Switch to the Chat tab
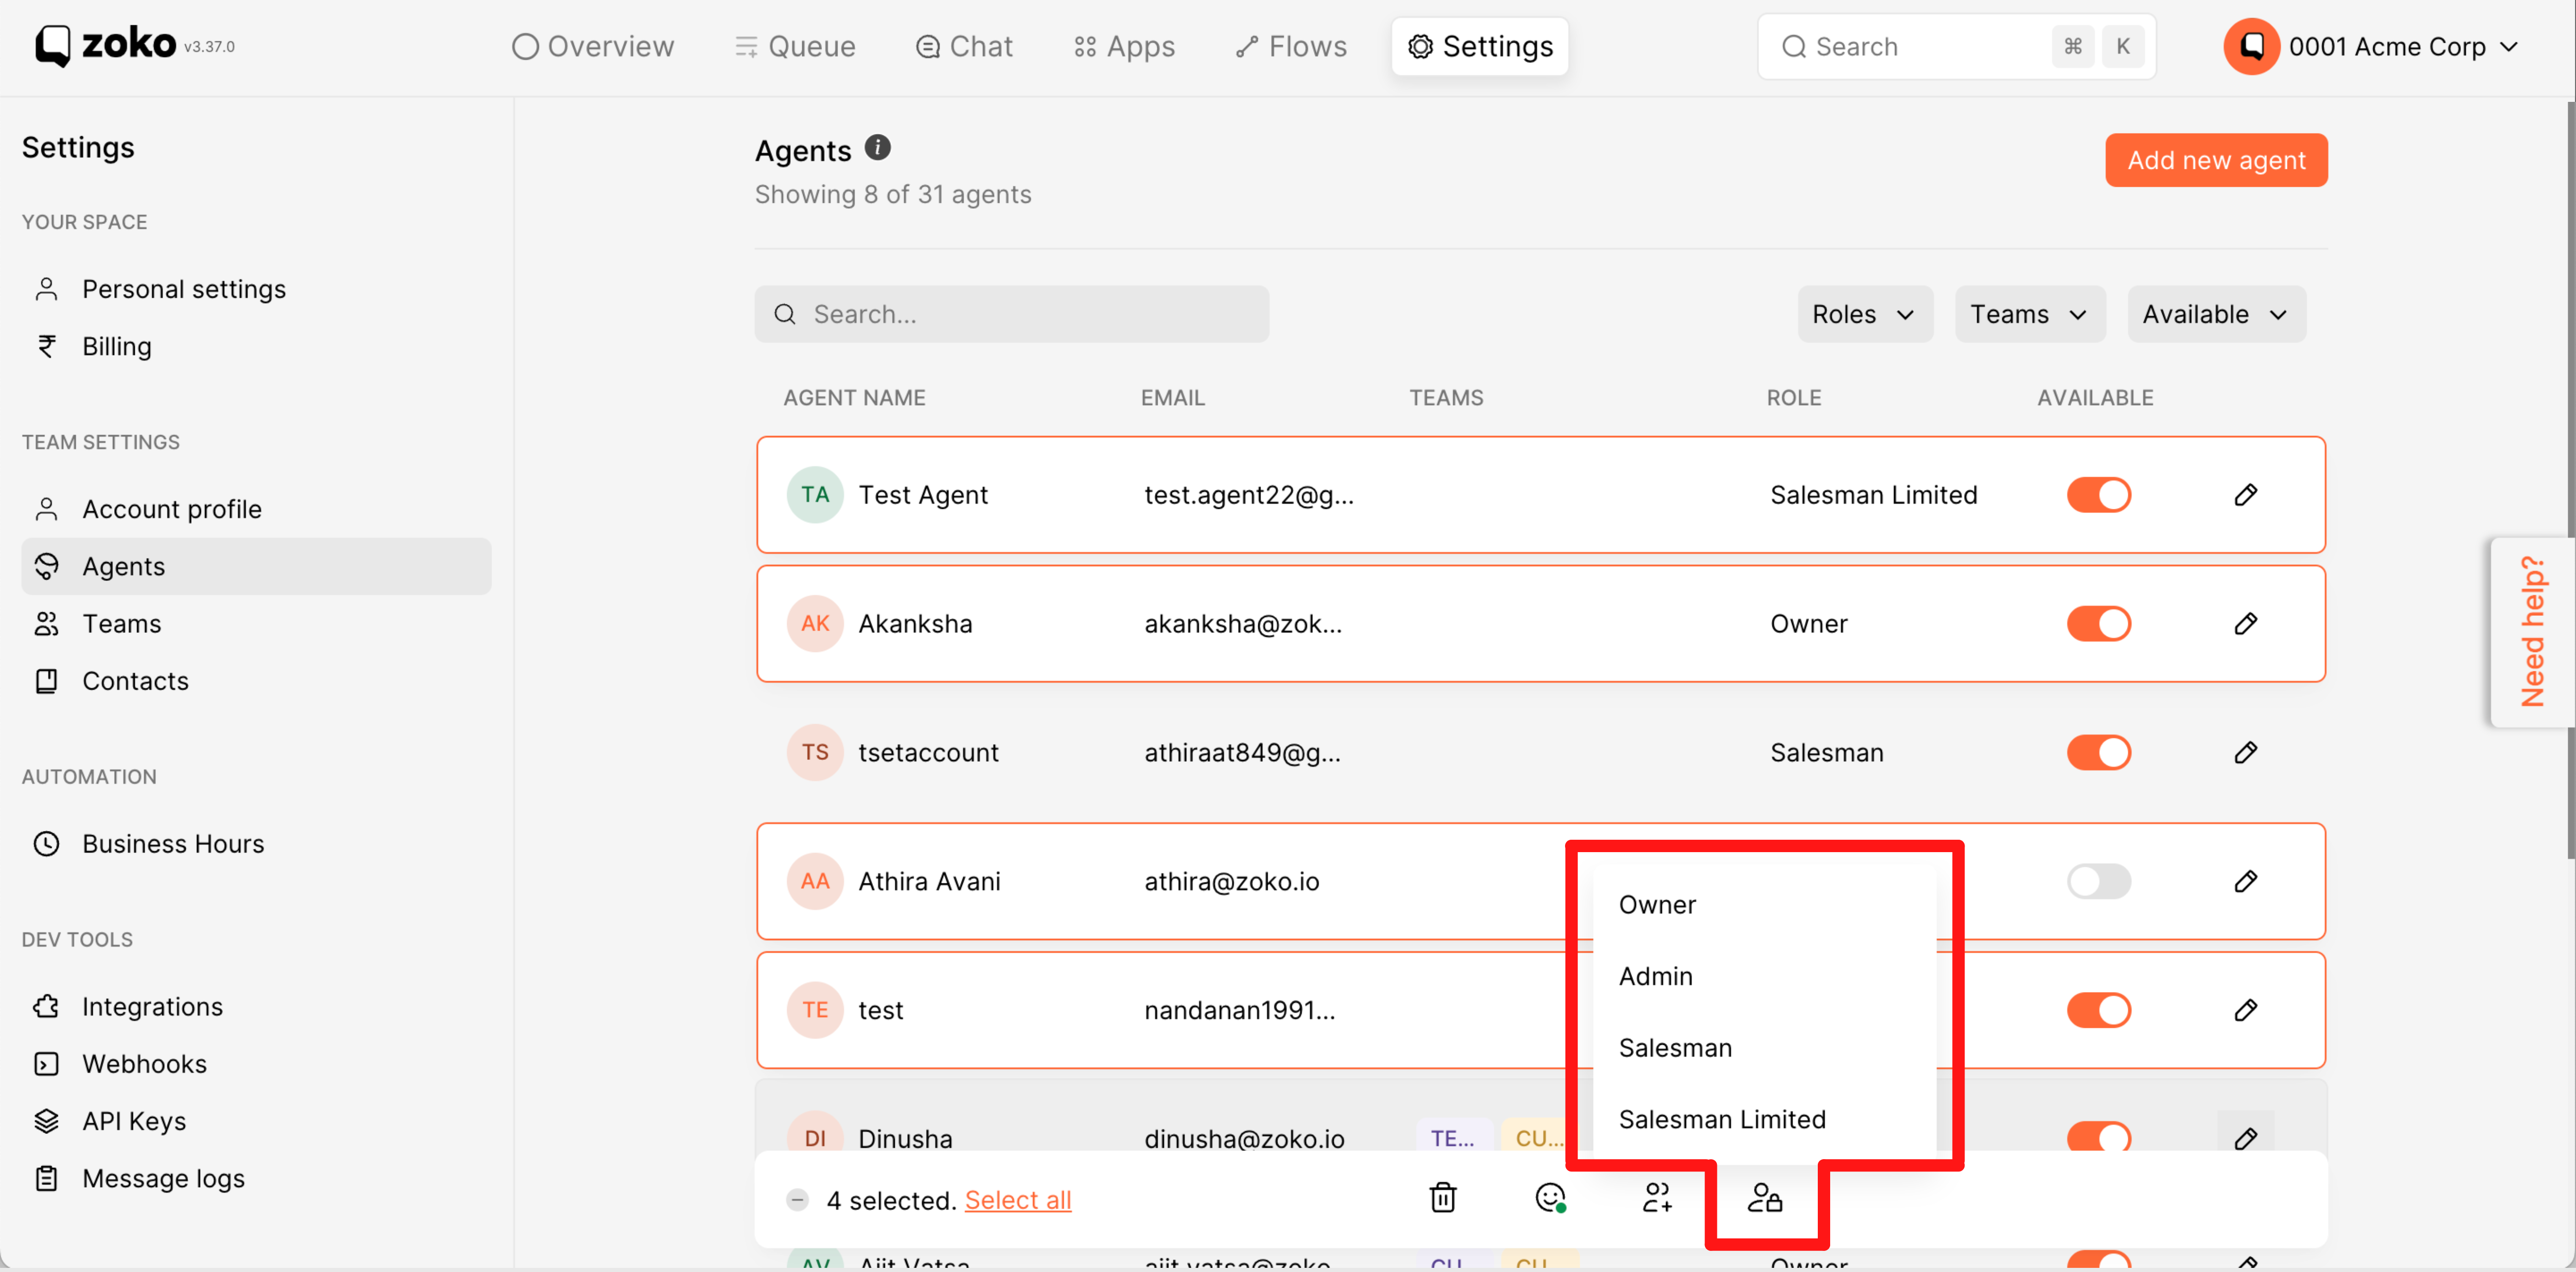The image size is (2576, 1272). click(964, 47)
